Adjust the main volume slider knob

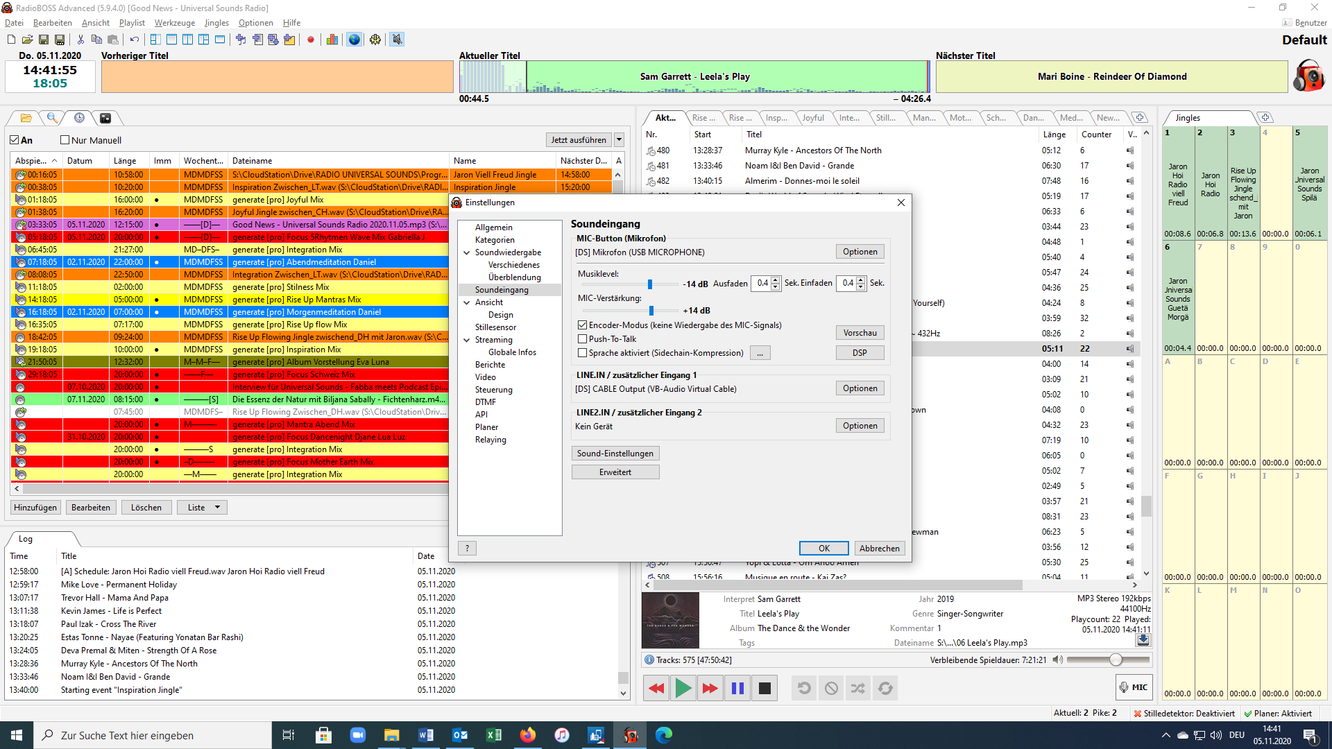click(1116, 660)
